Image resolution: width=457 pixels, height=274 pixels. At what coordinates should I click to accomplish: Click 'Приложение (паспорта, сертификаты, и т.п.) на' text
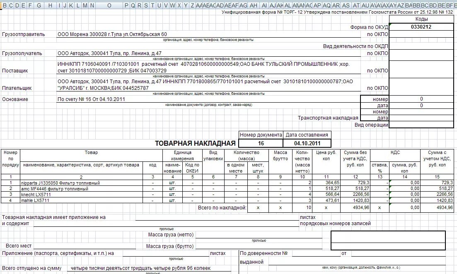pyautogui.click(x=58, y=253)
